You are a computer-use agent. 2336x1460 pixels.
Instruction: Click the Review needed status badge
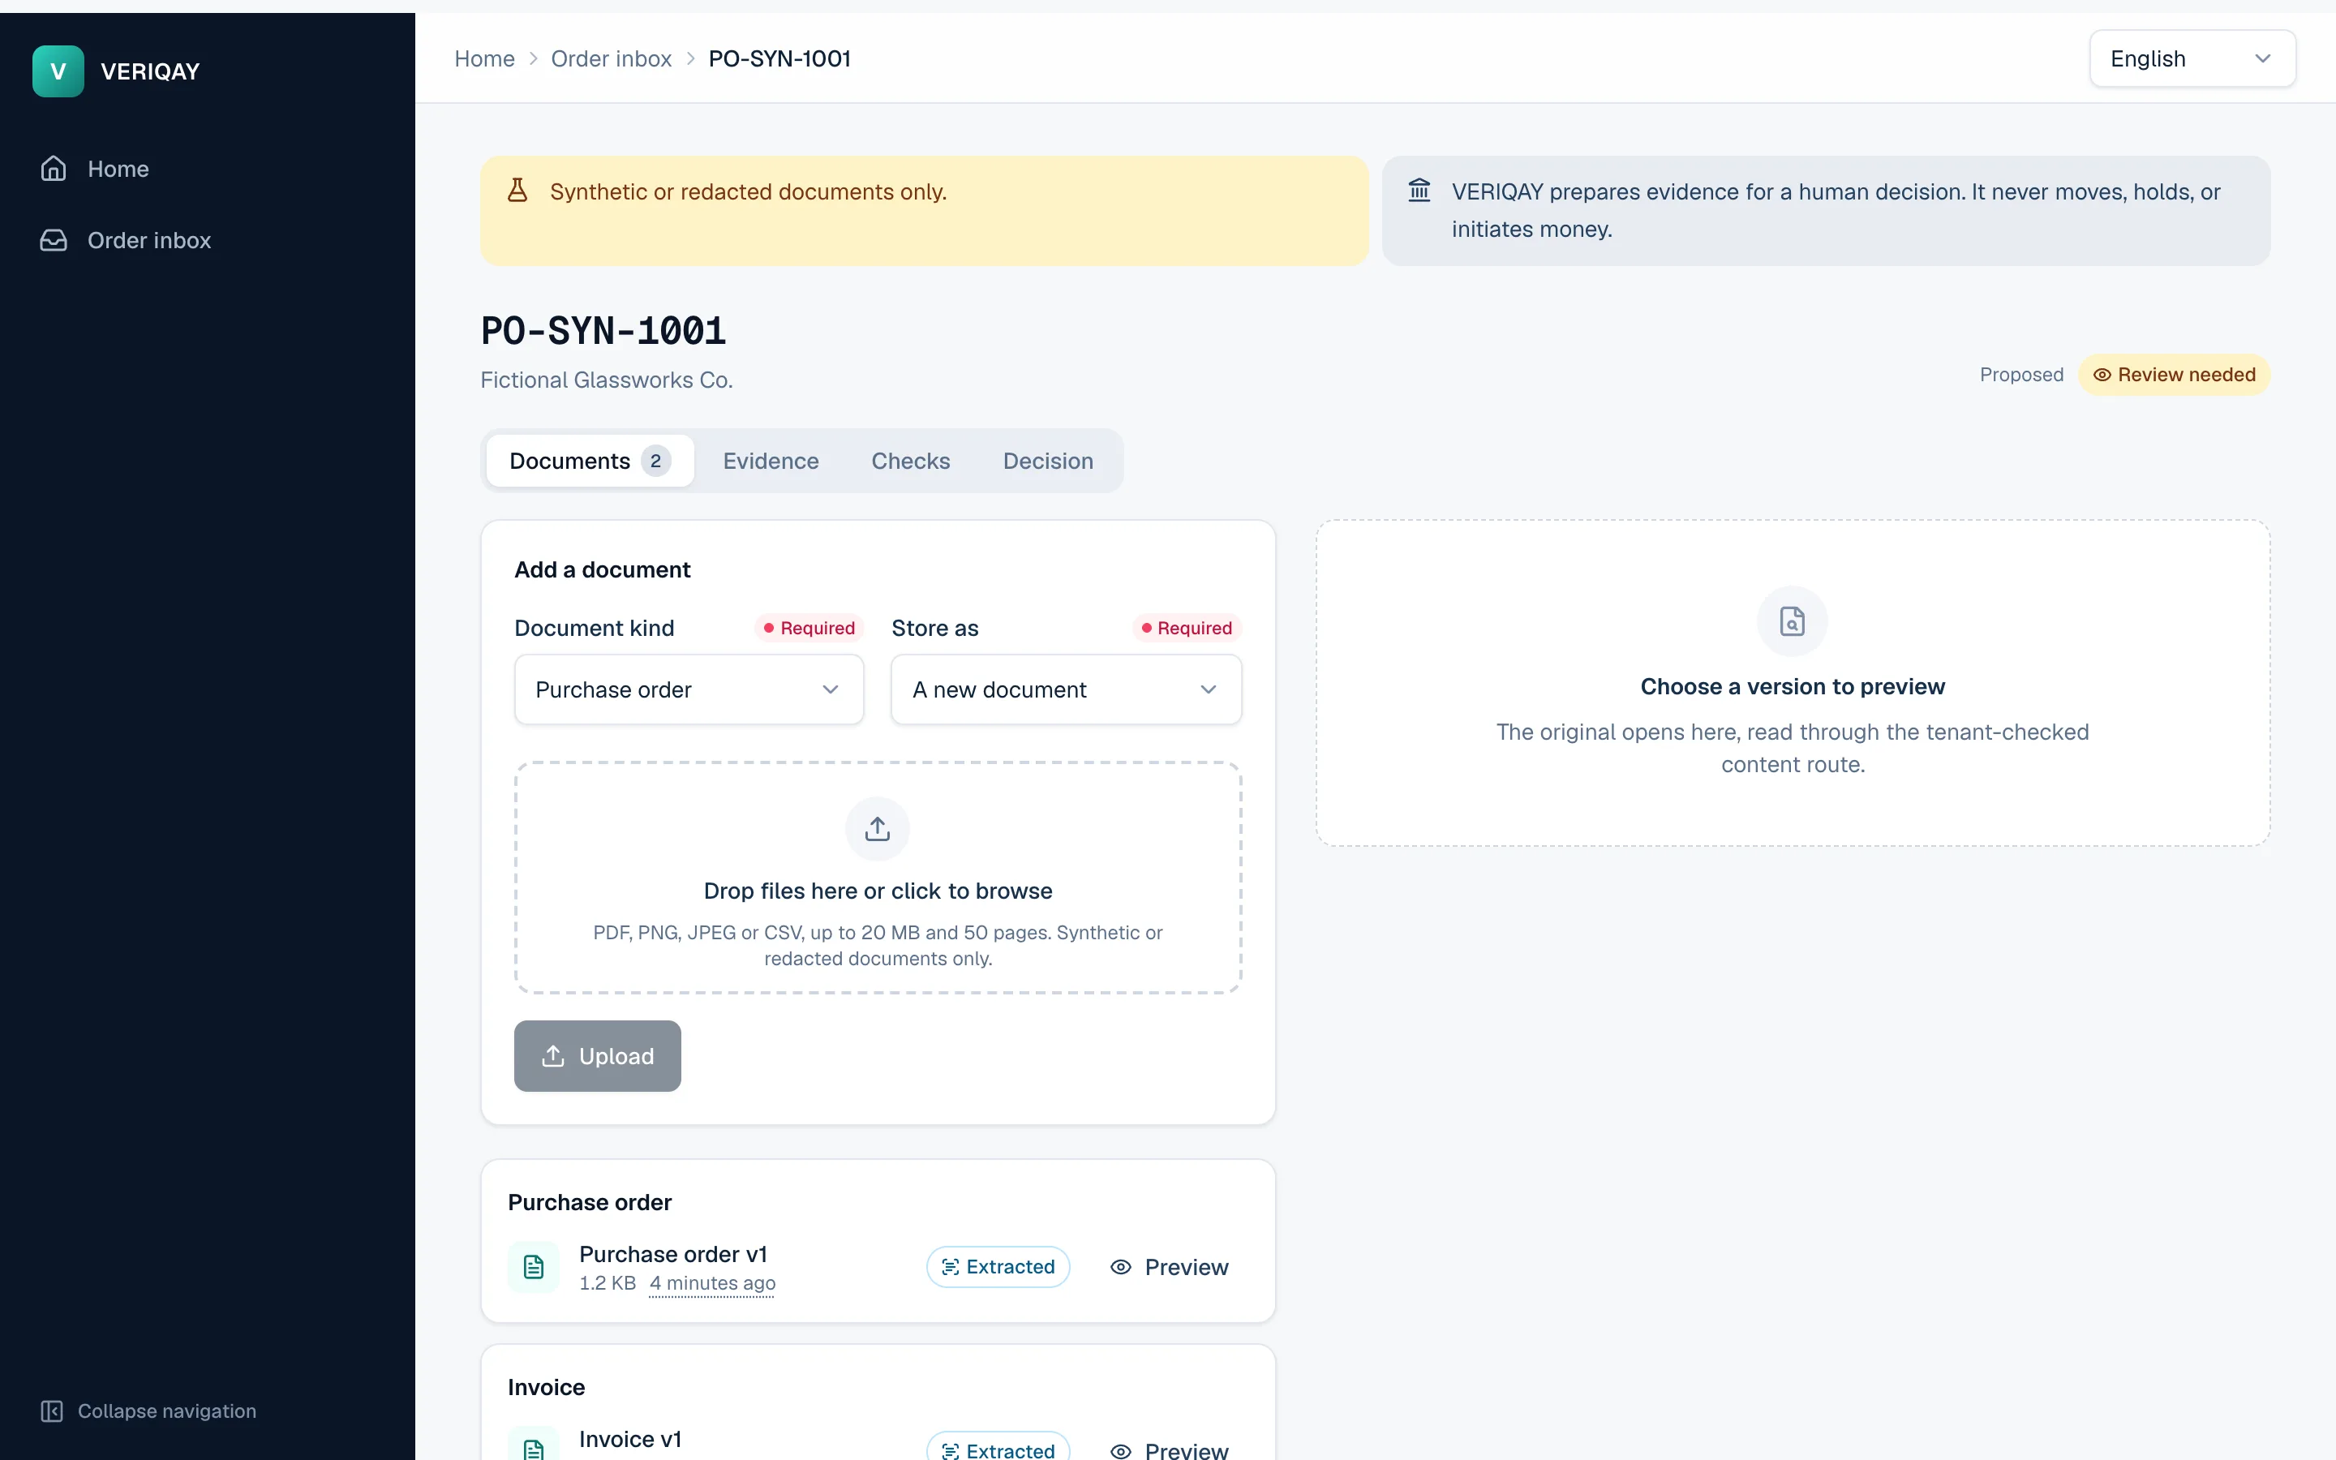pyautogui.click(x=2174, y=375)
